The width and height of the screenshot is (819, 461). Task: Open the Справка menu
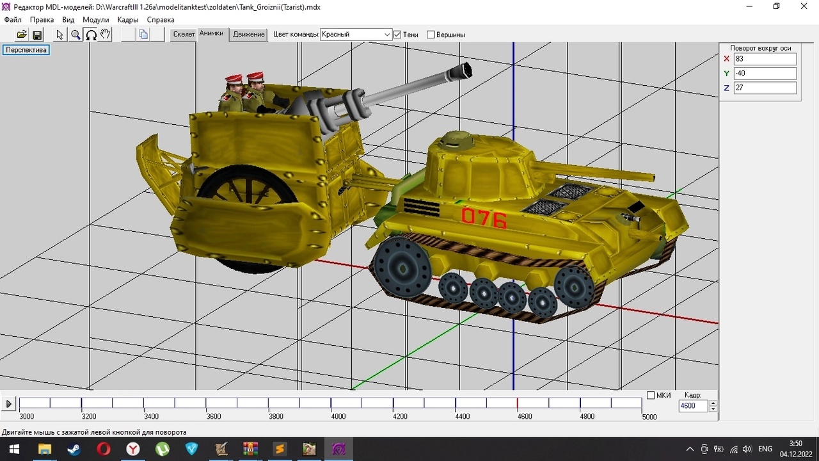point(161,20)
